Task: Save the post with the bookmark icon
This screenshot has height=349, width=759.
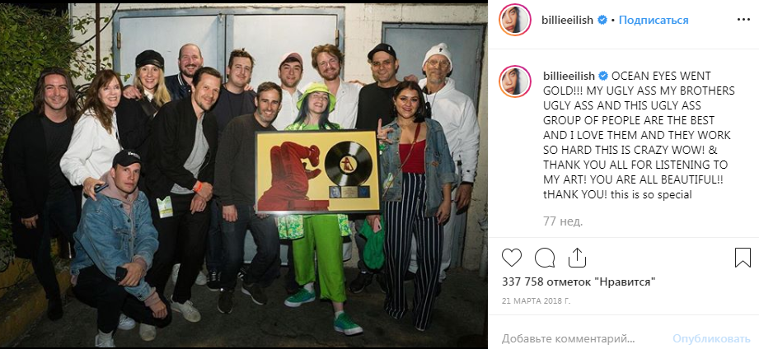Action: pos(743,258)
